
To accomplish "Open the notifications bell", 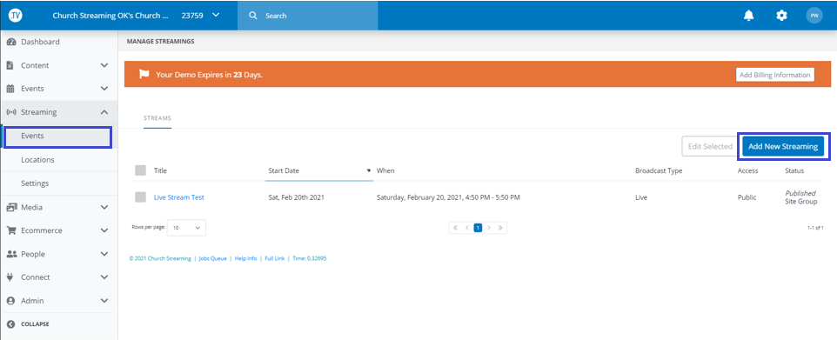I will point(749,16).
